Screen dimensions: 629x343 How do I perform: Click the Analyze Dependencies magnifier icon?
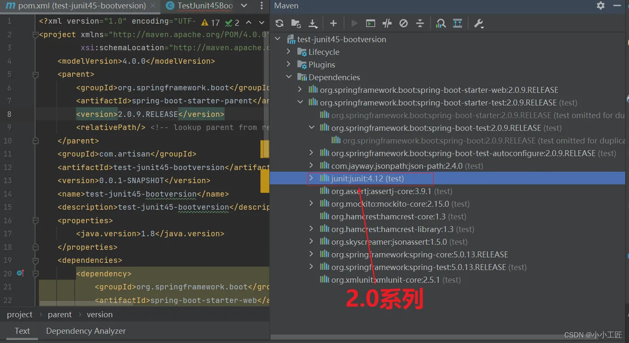pos(441,23)
